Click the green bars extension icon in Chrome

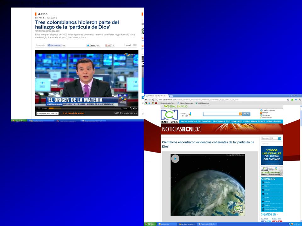point(292,100)
